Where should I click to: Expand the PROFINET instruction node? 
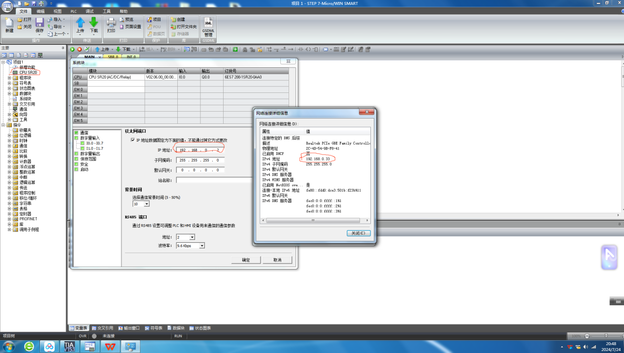pyautogui.click(x=9, y=219)
